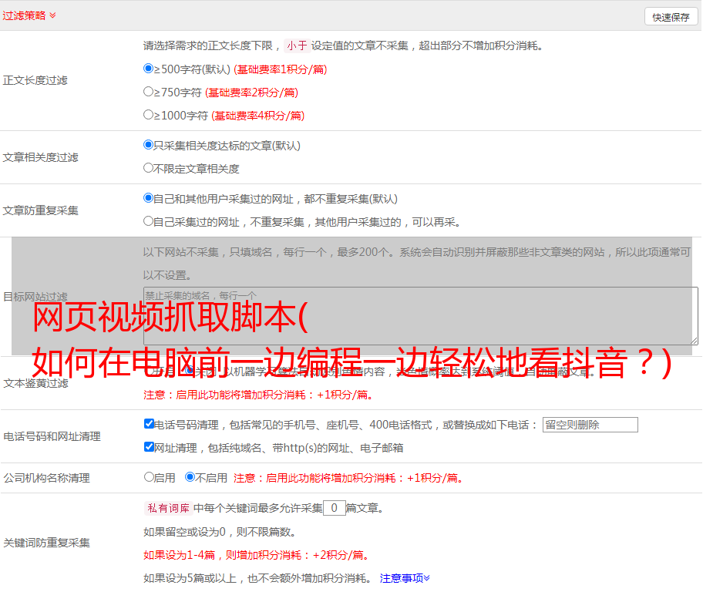Select 不启用 for 公司机构名称清理
Screen dimensions: 703x592
click(190, 477)
